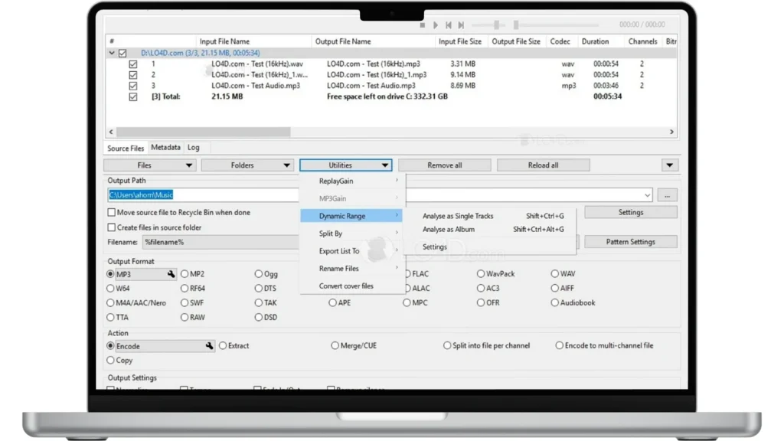Click the Stop playback icon
Image resolution: width=784 pixels, height=441 pixels.
[422, 25]
